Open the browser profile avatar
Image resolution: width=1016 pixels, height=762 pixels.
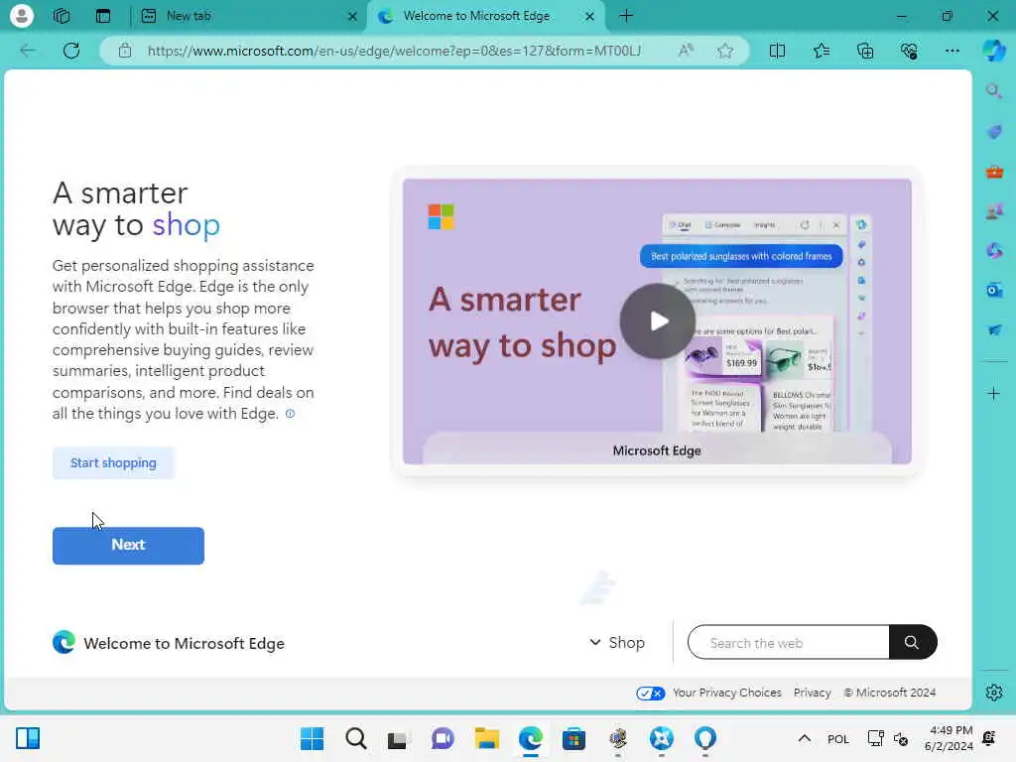[x=22, y=16]
